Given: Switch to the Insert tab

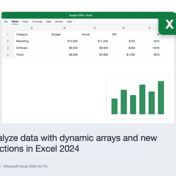Looking at the screenshot, I should pos(25,21).
